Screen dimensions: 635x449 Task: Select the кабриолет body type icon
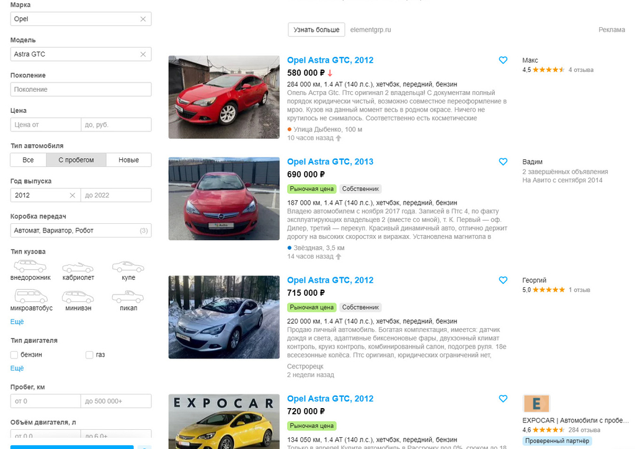(78, 268)
